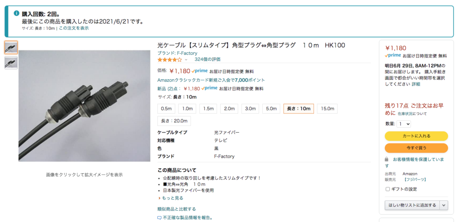Open the 324個の評価 reviews link
This screenshot has height=222, width=460.
pos(208,60)
